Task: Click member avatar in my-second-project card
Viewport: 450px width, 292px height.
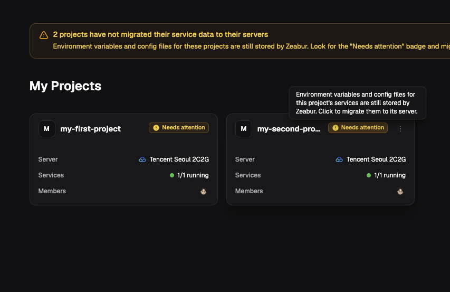Action: coord(400,191)
